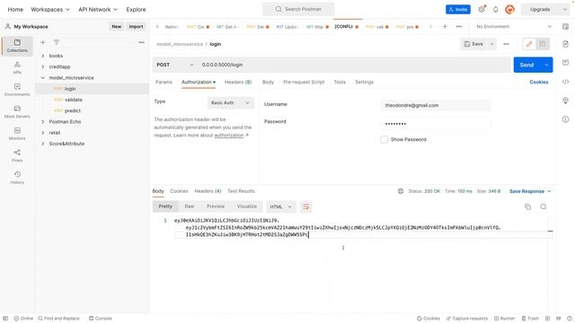Open the notifications bell
This screenshot has height=323, width=575.
pyautogui.click(x=495, y=9)
